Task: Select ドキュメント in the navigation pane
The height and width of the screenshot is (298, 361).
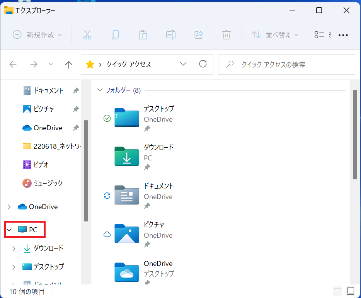Action: click(48, 90)
